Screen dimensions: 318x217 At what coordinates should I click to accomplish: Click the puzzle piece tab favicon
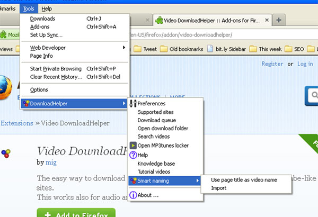click(159, 20)
